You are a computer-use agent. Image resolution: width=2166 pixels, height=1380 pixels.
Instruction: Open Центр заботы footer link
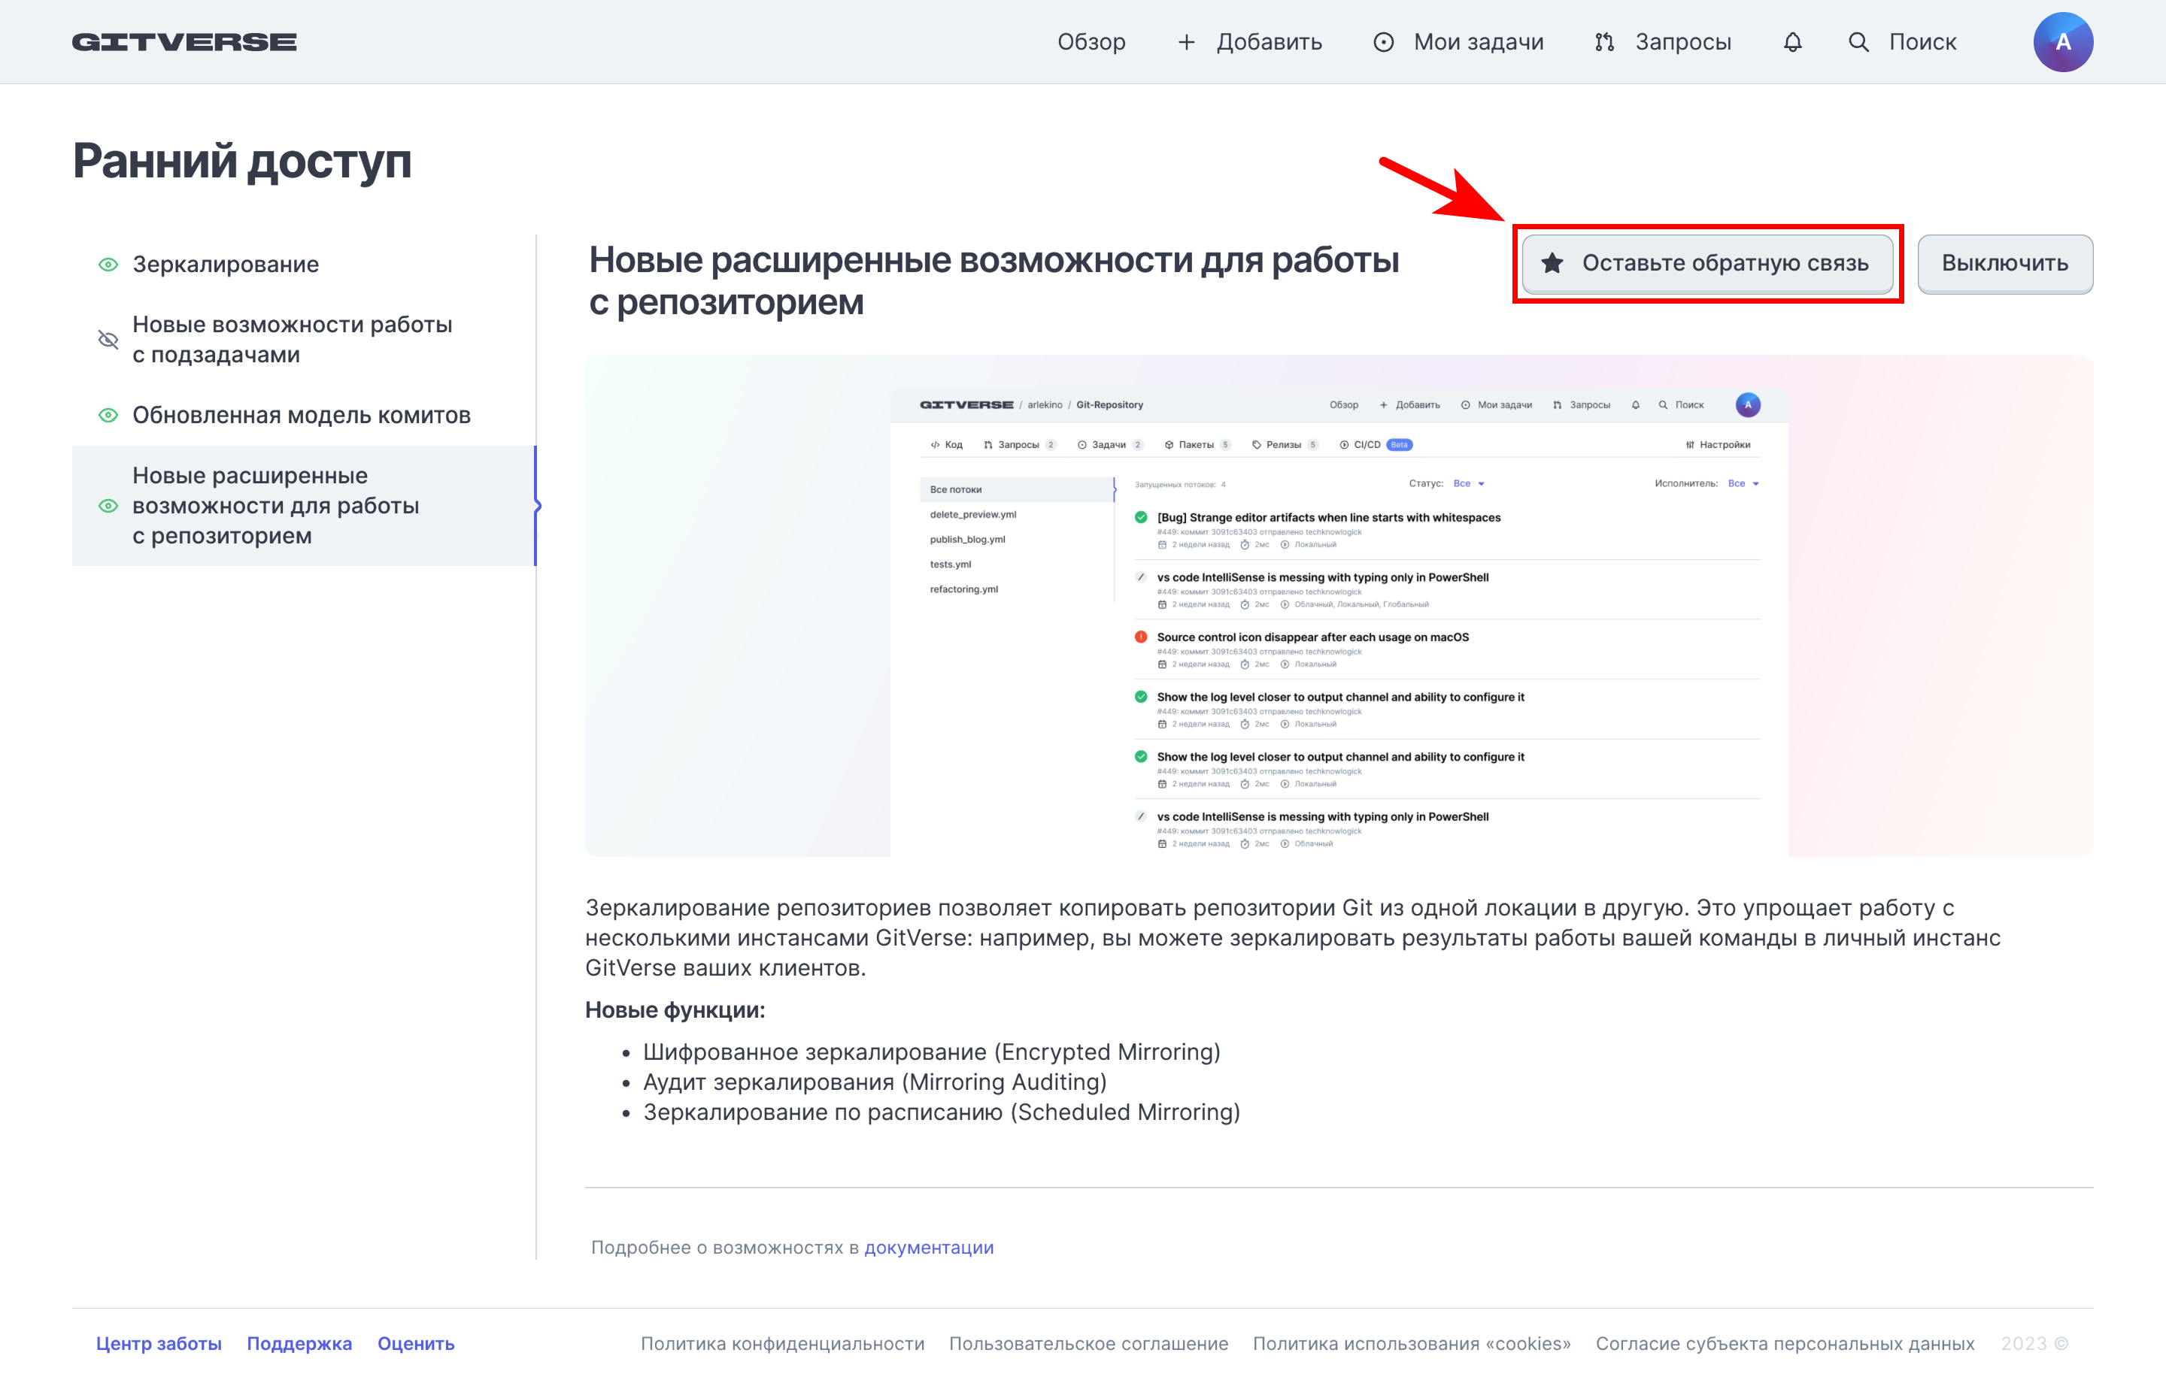158,1343
